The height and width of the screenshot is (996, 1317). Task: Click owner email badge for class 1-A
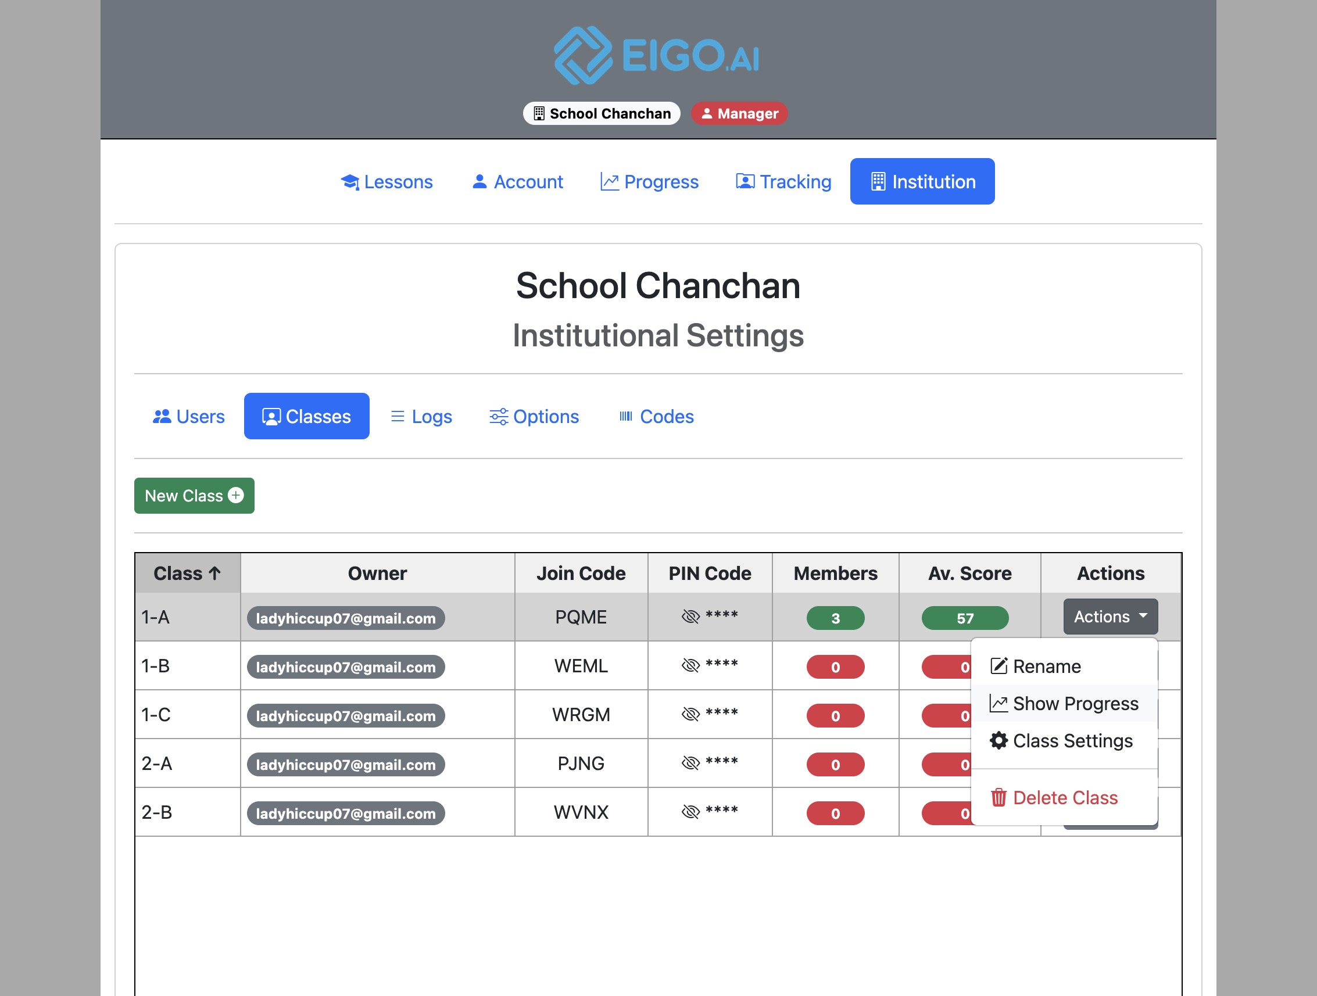click(346, 618)
